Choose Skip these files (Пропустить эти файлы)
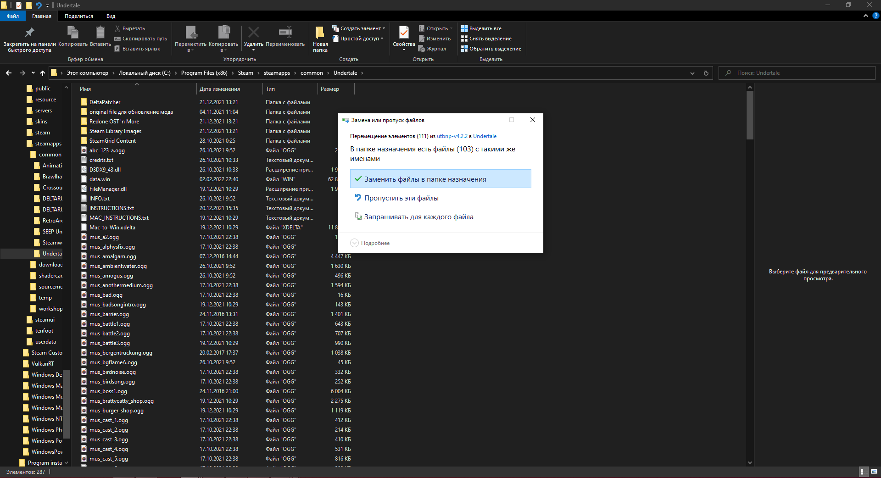The image size is (881, 478). tap(440, 198)
